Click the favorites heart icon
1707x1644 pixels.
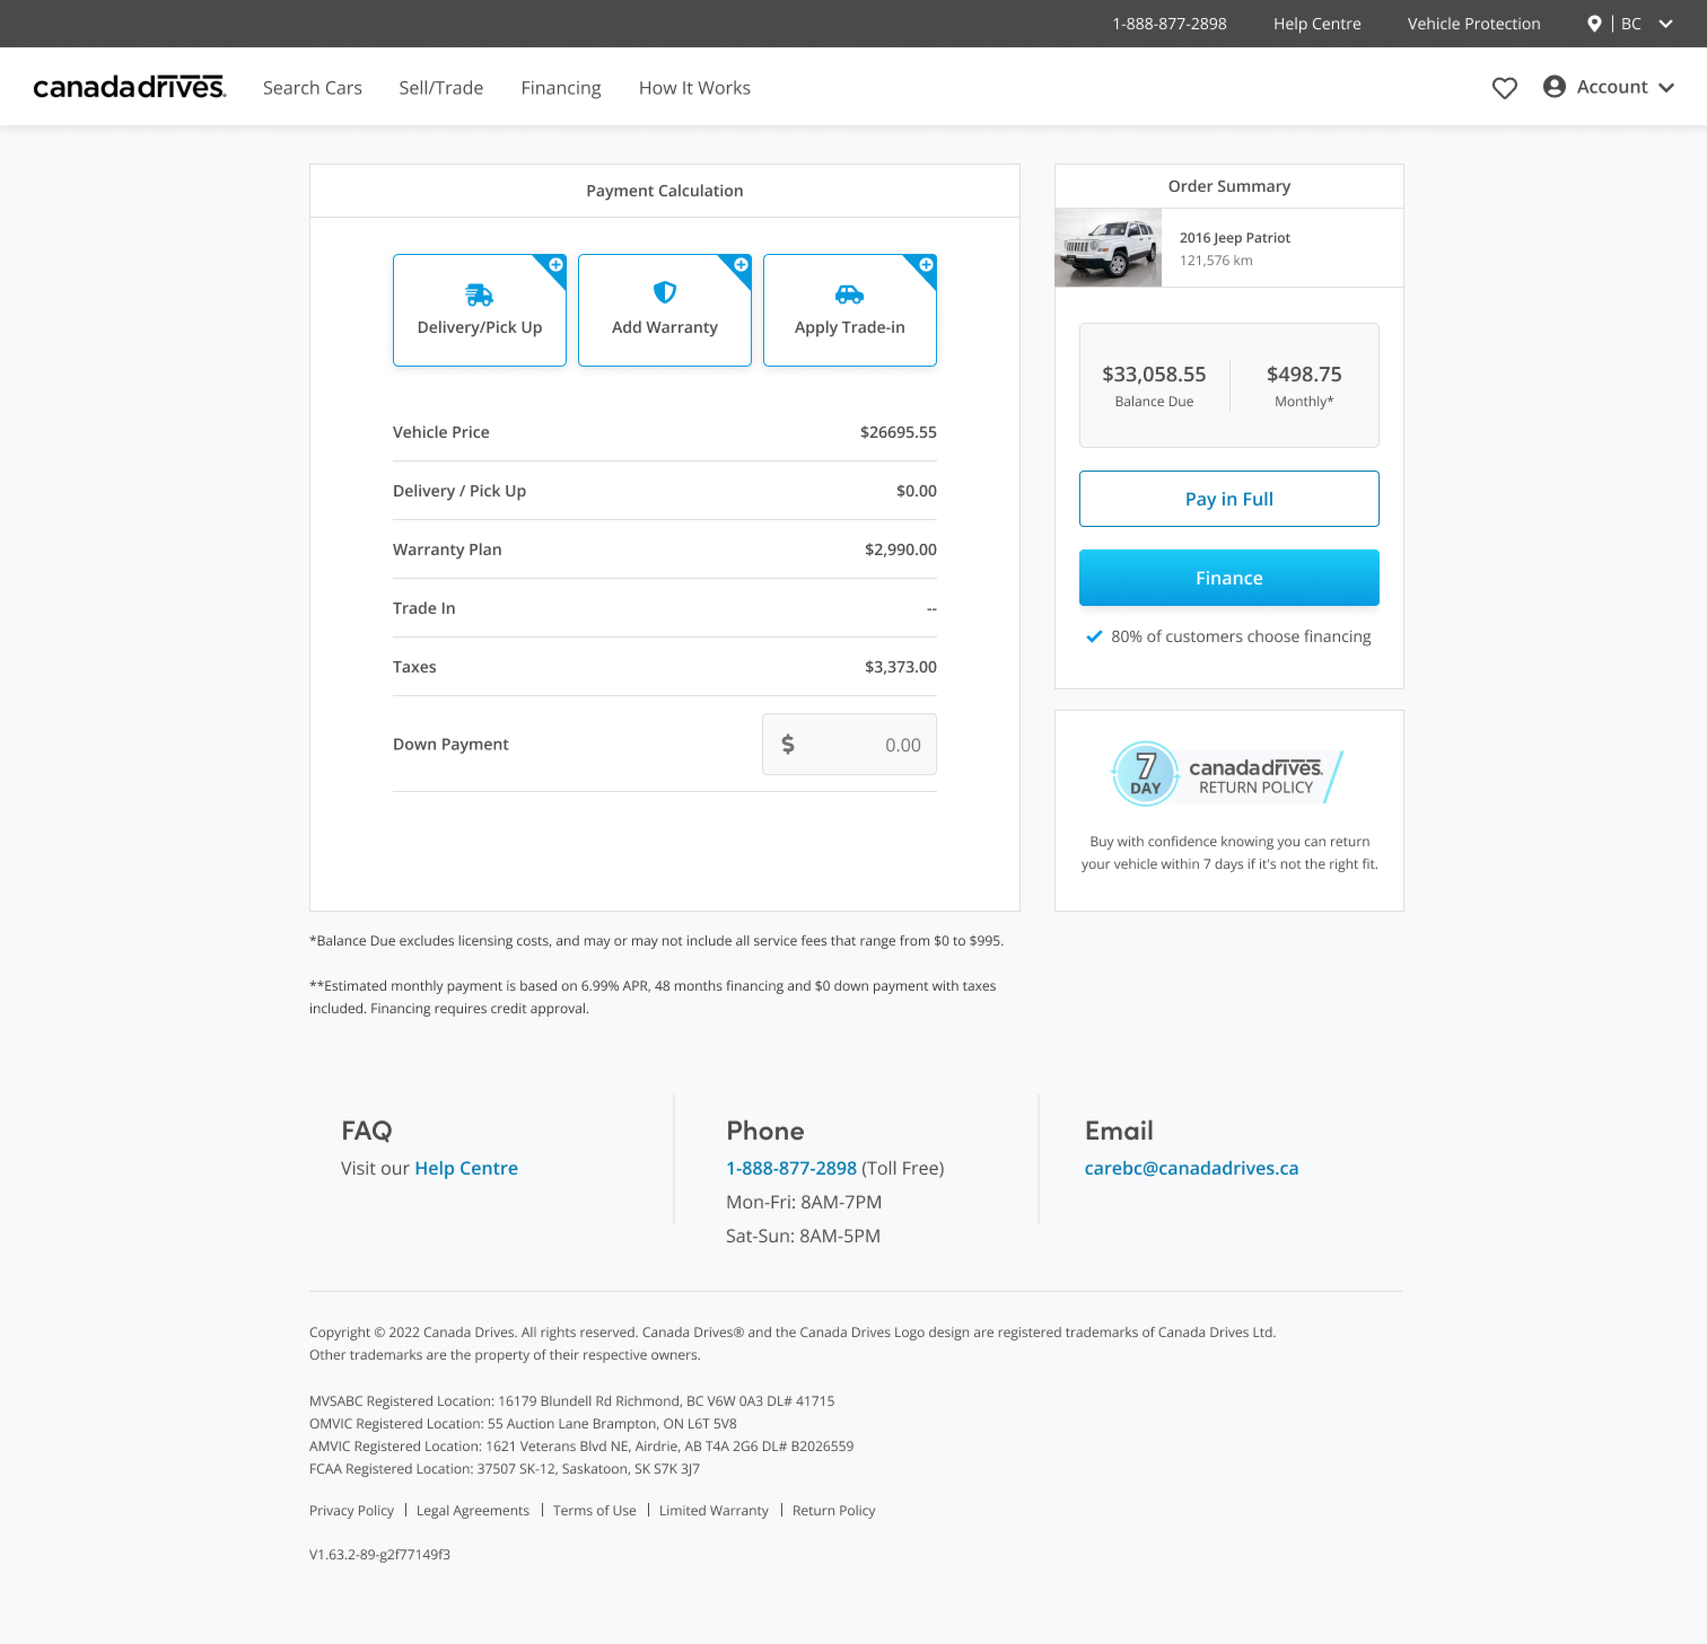click(1504, 88)
